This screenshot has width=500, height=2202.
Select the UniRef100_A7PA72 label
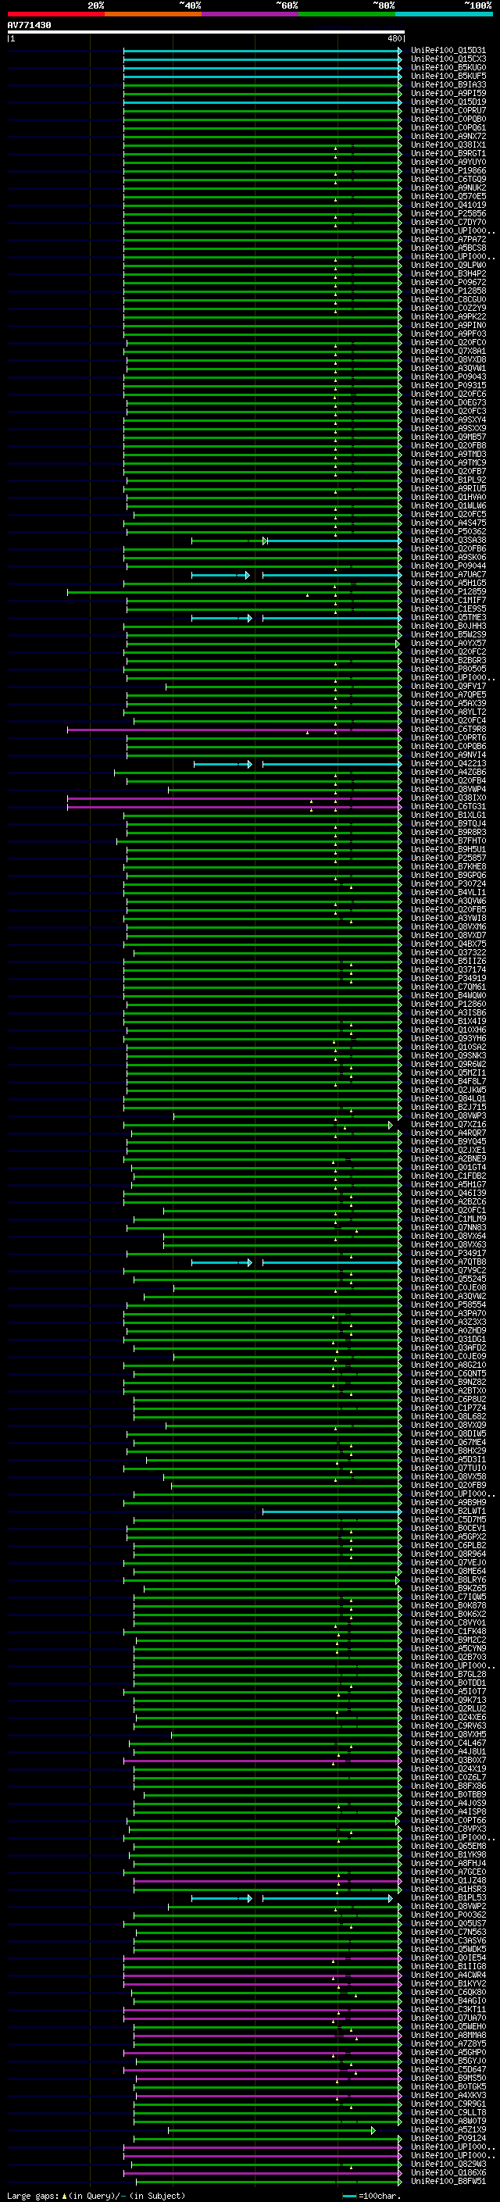448,239
